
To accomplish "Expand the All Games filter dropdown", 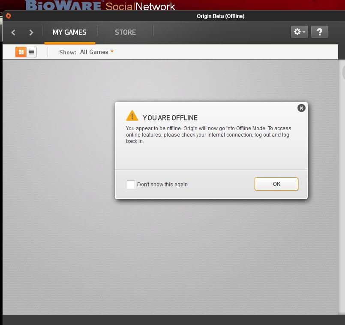I will [94, 52].
